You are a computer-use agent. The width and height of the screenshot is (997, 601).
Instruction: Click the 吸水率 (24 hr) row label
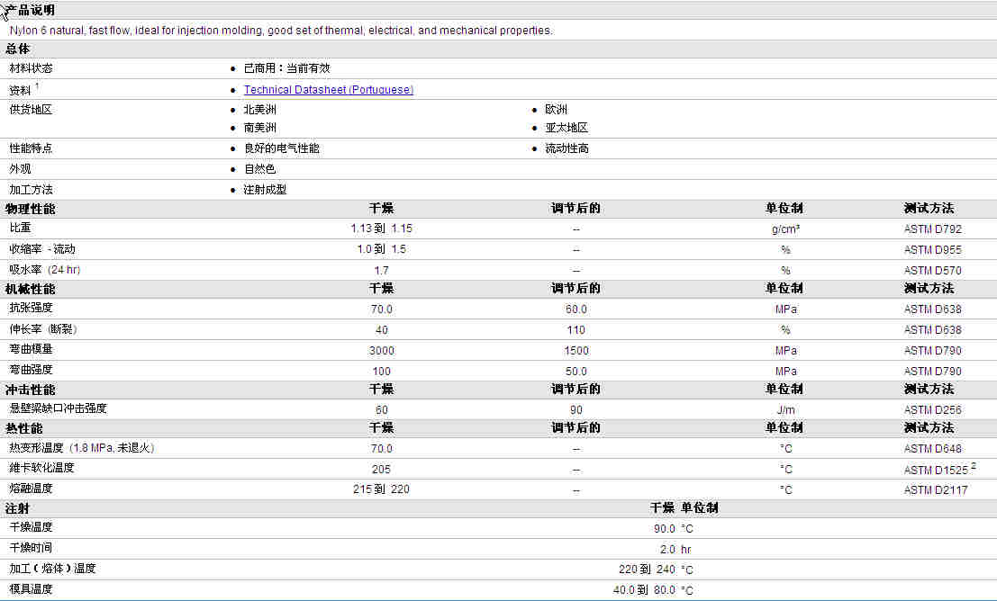(44, 269)
